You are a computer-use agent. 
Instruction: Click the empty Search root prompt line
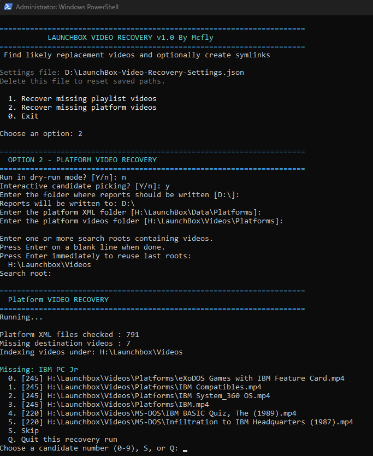click(26, 274)
